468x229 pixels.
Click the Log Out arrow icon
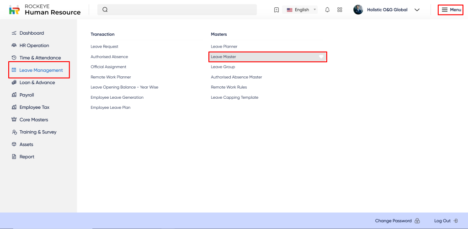coord(456,221)
